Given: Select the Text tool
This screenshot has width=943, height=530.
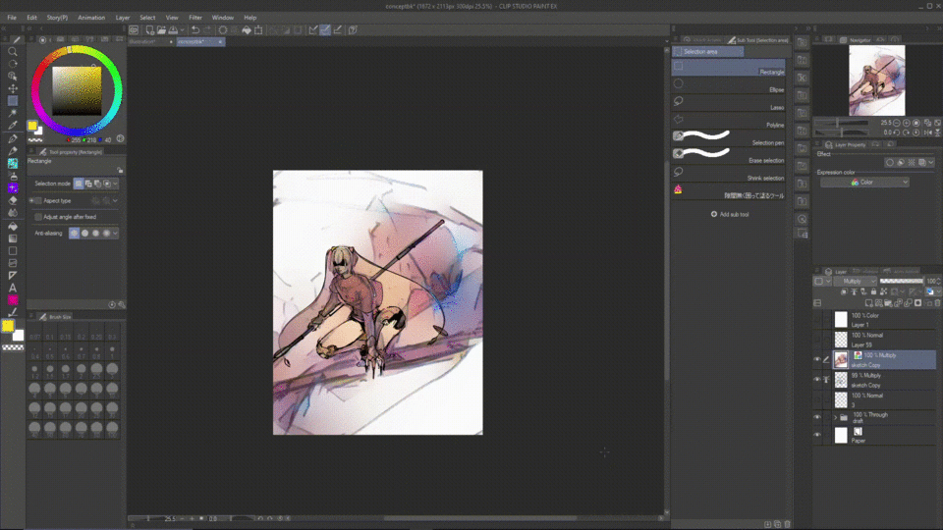Looking at the screenshot, I should point(13,288).
